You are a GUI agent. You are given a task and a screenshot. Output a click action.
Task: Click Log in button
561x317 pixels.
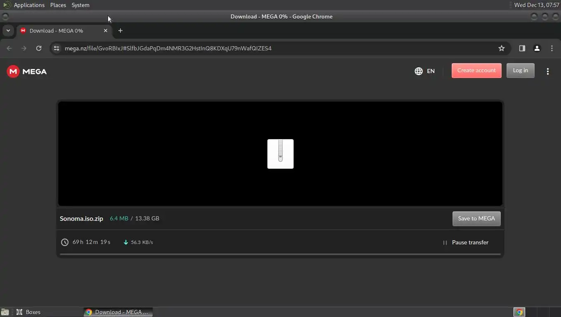click(521, 71)
